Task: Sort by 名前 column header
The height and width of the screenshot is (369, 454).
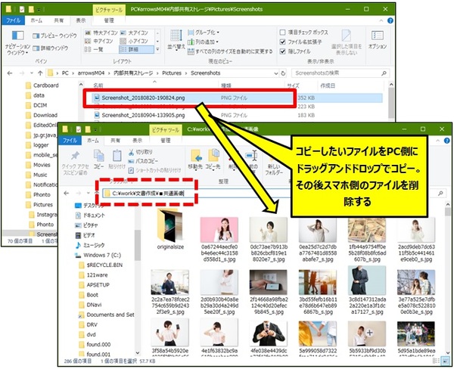Action: pos(98,85)
